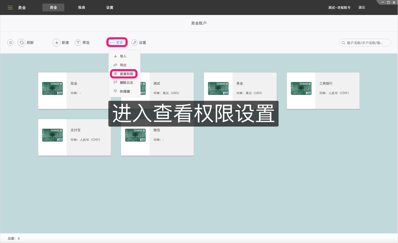
Task: Click the 新建 button label
Action: coord(65,43)
